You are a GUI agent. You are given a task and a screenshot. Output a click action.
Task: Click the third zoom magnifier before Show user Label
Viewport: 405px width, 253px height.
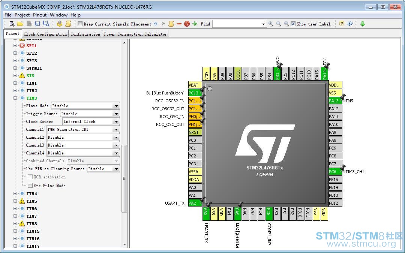click(286, 24)
